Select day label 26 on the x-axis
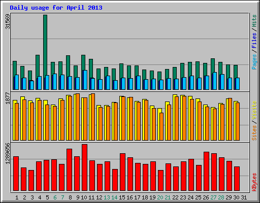This screenshot has height=203, width=260. click(x=206, y=197)
